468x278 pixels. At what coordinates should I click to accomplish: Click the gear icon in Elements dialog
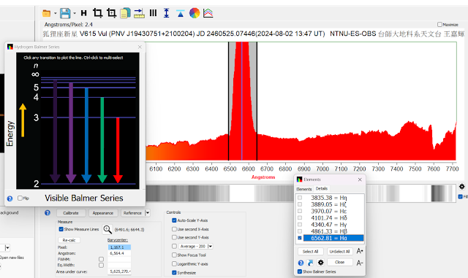(x=320, y=263)
